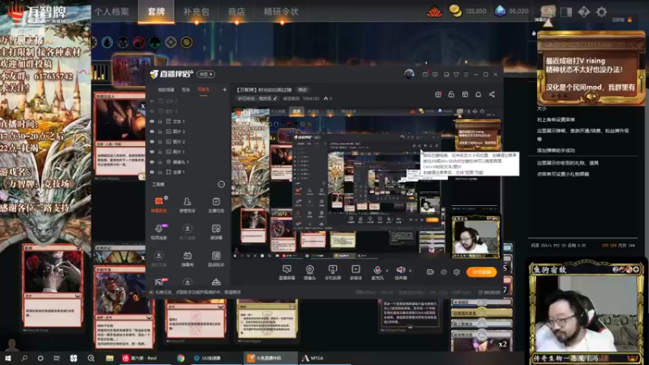Switch to 精研令状 tab in MTG Arena
Viewport: 649px width, 365px height.
pos(281,11)
